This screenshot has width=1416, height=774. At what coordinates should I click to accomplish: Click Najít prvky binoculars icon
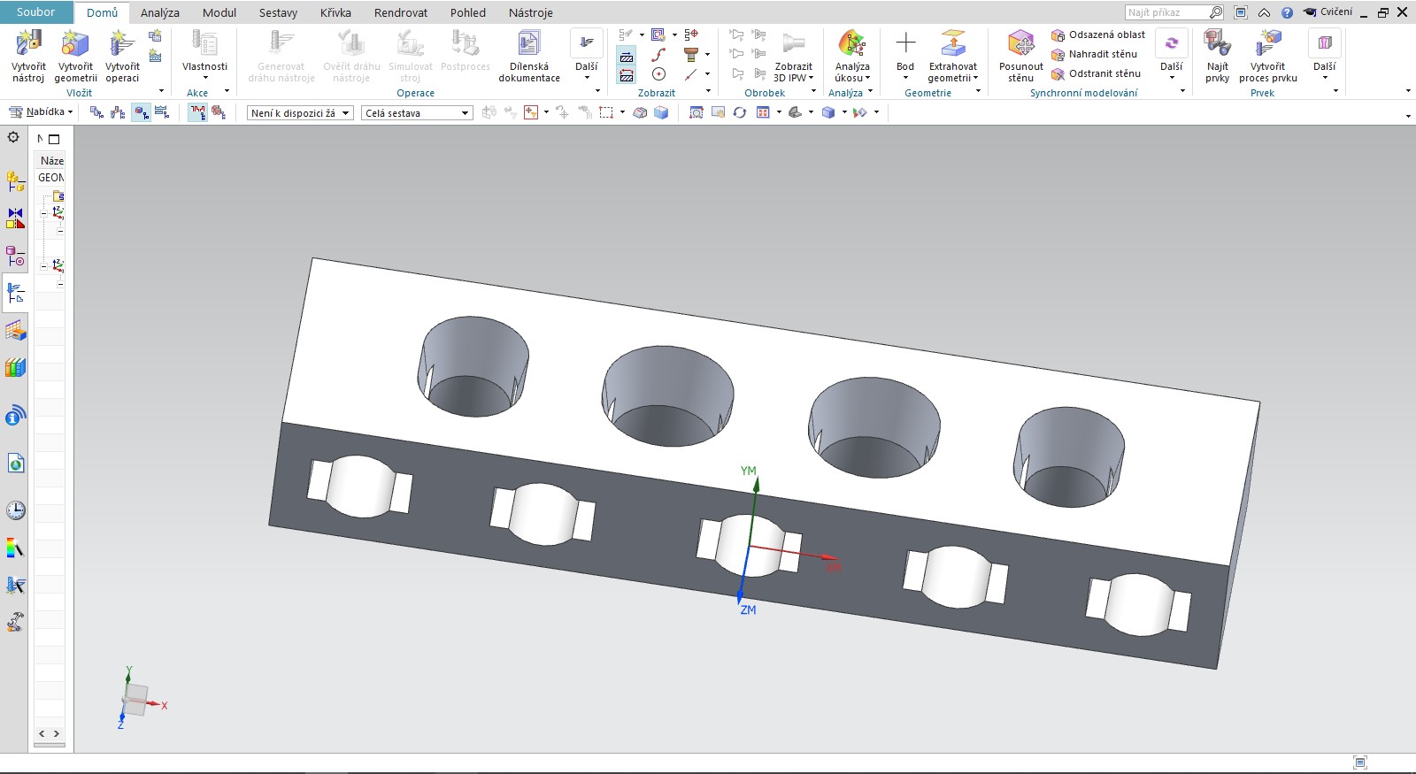click(x=1217, y=44)
